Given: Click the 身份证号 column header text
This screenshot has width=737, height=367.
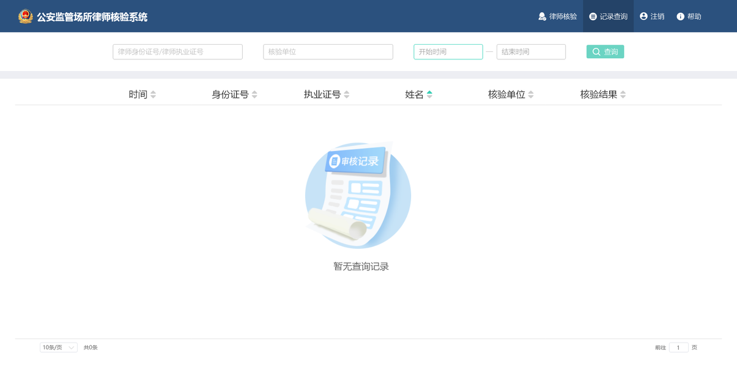Looking at the screenshot, I should click(230, 94).
